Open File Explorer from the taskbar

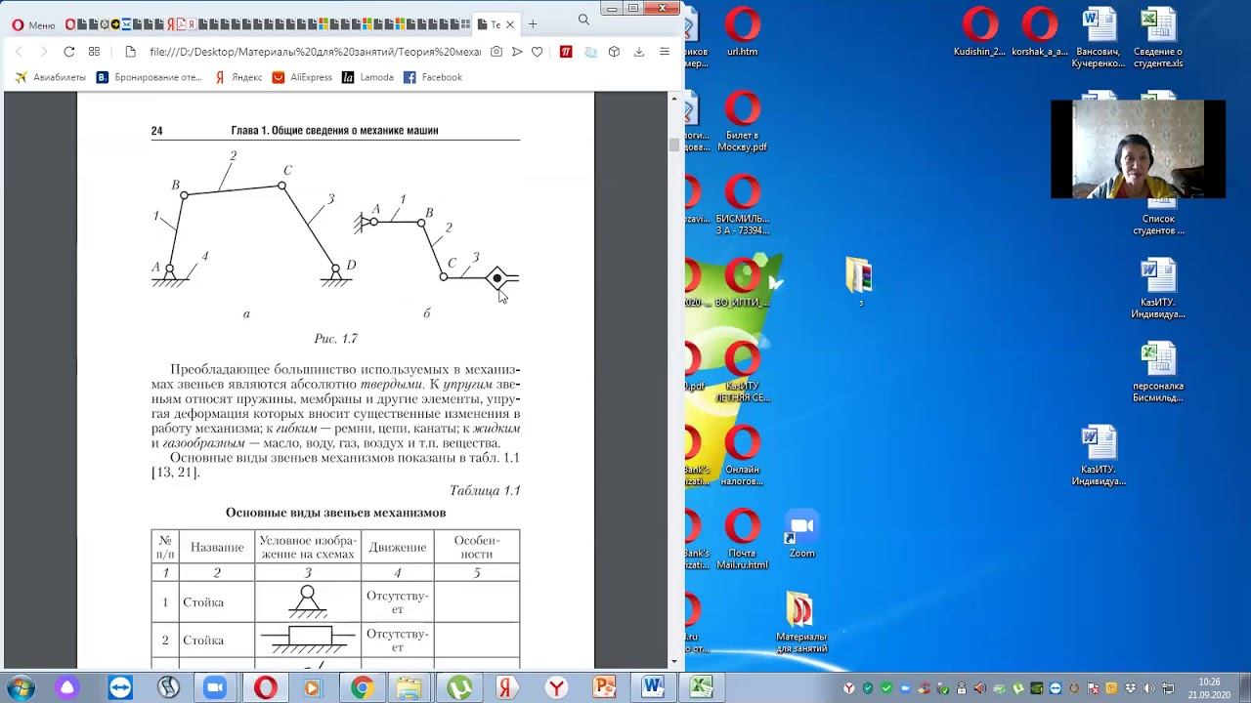(x=409, y=687)
